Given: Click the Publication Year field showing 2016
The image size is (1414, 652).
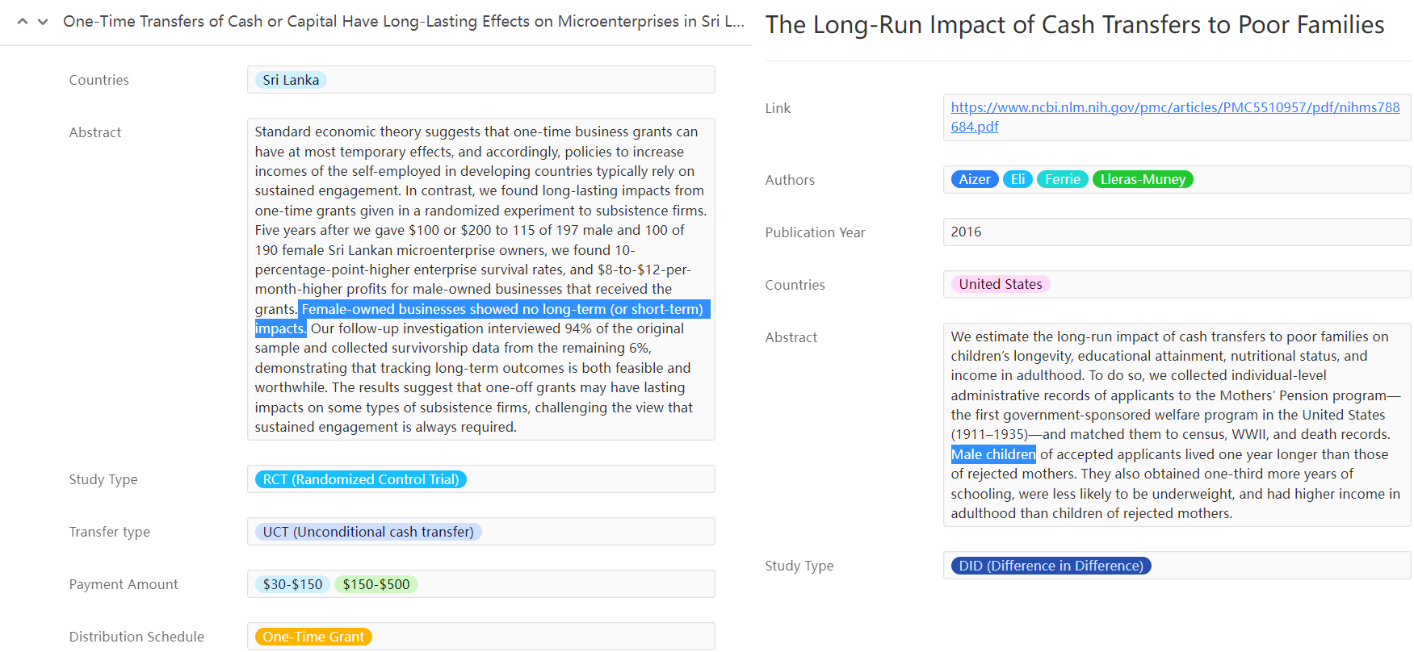Looking at the screenshot, I should [x=1176, y=232].
